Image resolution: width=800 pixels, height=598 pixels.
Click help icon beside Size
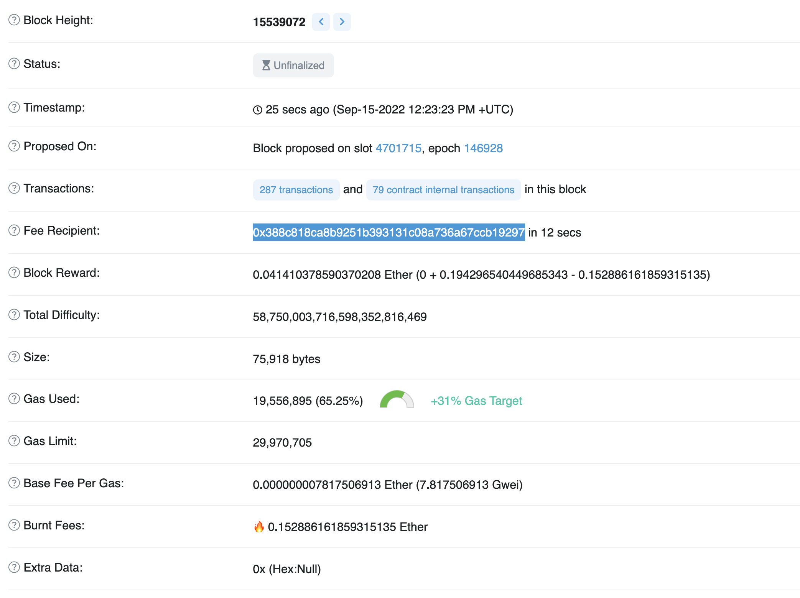coord(14,357)
